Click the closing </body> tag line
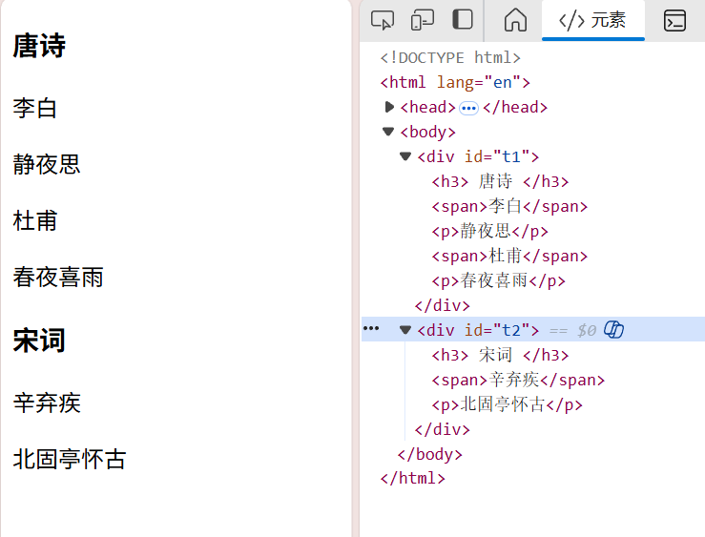The height and width of the screenshot is (537, 705). point(429,454)
